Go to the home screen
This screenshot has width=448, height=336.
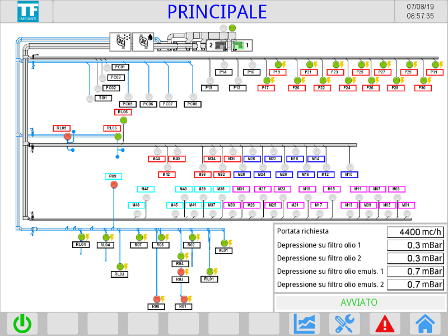tap(424, 323)
